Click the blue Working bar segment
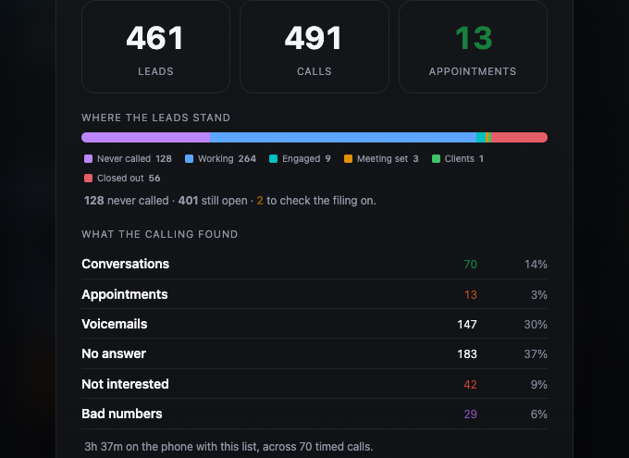The height and width of the screenshot is (458, 629). click(343, 137)
